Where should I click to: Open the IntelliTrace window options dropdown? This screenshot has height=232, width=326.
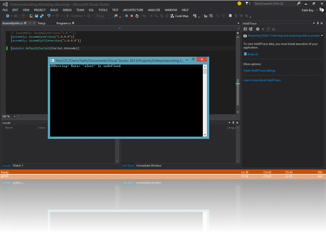pos(314,23)
